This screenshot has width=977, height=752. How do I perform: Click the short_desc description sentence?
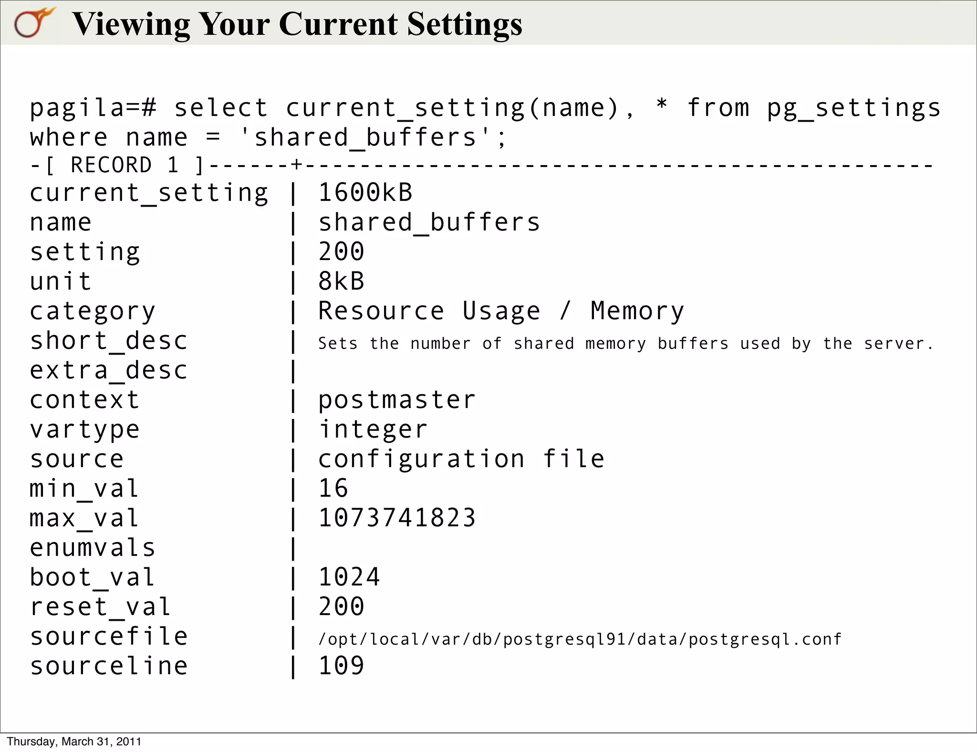(625, 344)
